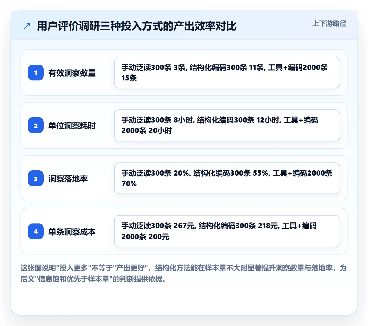Click the value box listing 3条, 11条, 15条
Viewport: 368px width, 326px height.
(227, 73)
